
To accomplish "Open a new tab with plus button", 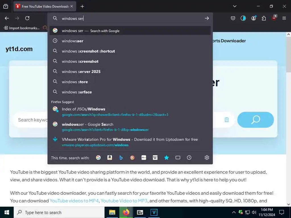I will (82, 7).
